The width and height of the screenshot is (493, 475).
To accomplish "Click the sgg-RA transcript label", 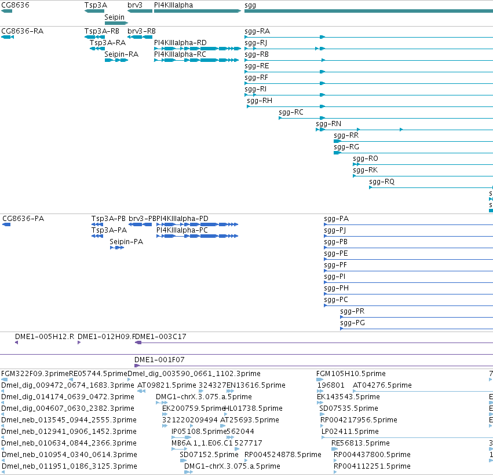I will (x=257, y=31).
